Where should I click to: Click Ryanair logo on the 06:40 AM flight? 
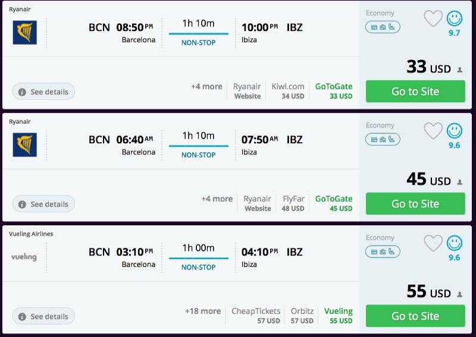(x=24, y=145)
